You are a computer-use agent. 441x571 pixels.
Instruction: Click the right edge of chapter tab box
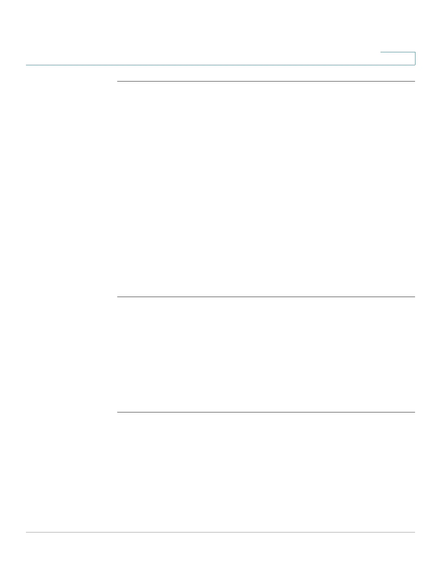click(415, 58)
